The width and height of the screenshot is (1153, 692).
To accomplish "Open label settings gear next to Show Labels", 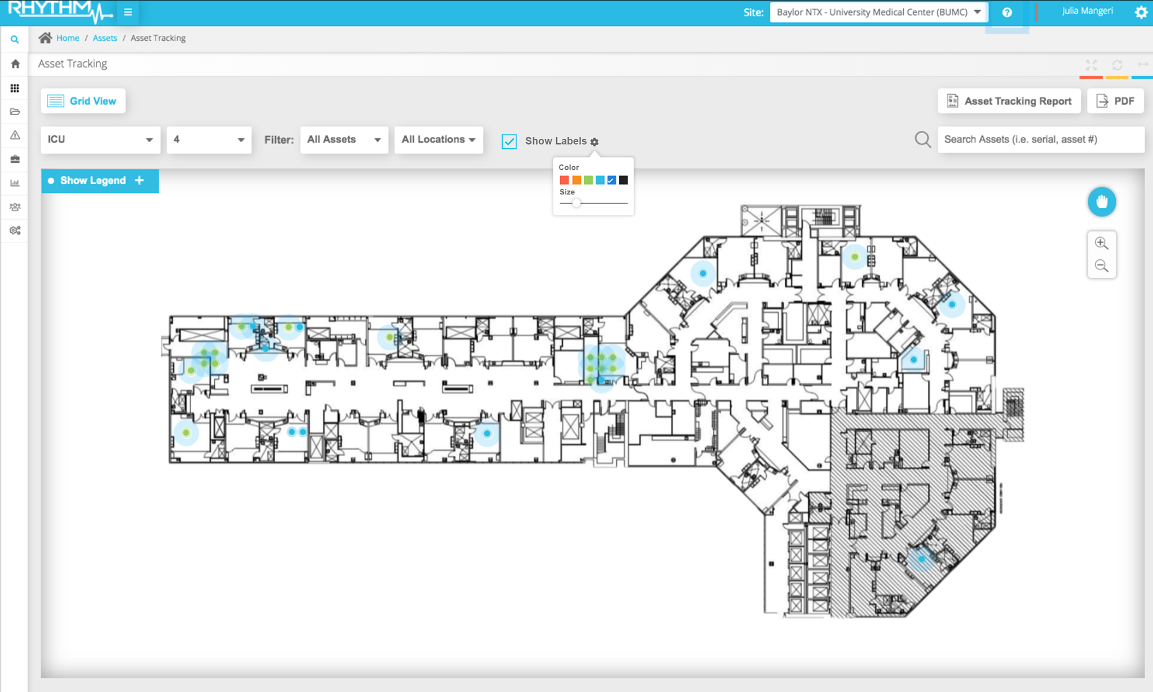I will coord(595,142).
